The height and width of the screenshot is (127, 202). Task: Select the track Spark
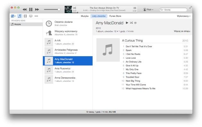coord(155,50)
